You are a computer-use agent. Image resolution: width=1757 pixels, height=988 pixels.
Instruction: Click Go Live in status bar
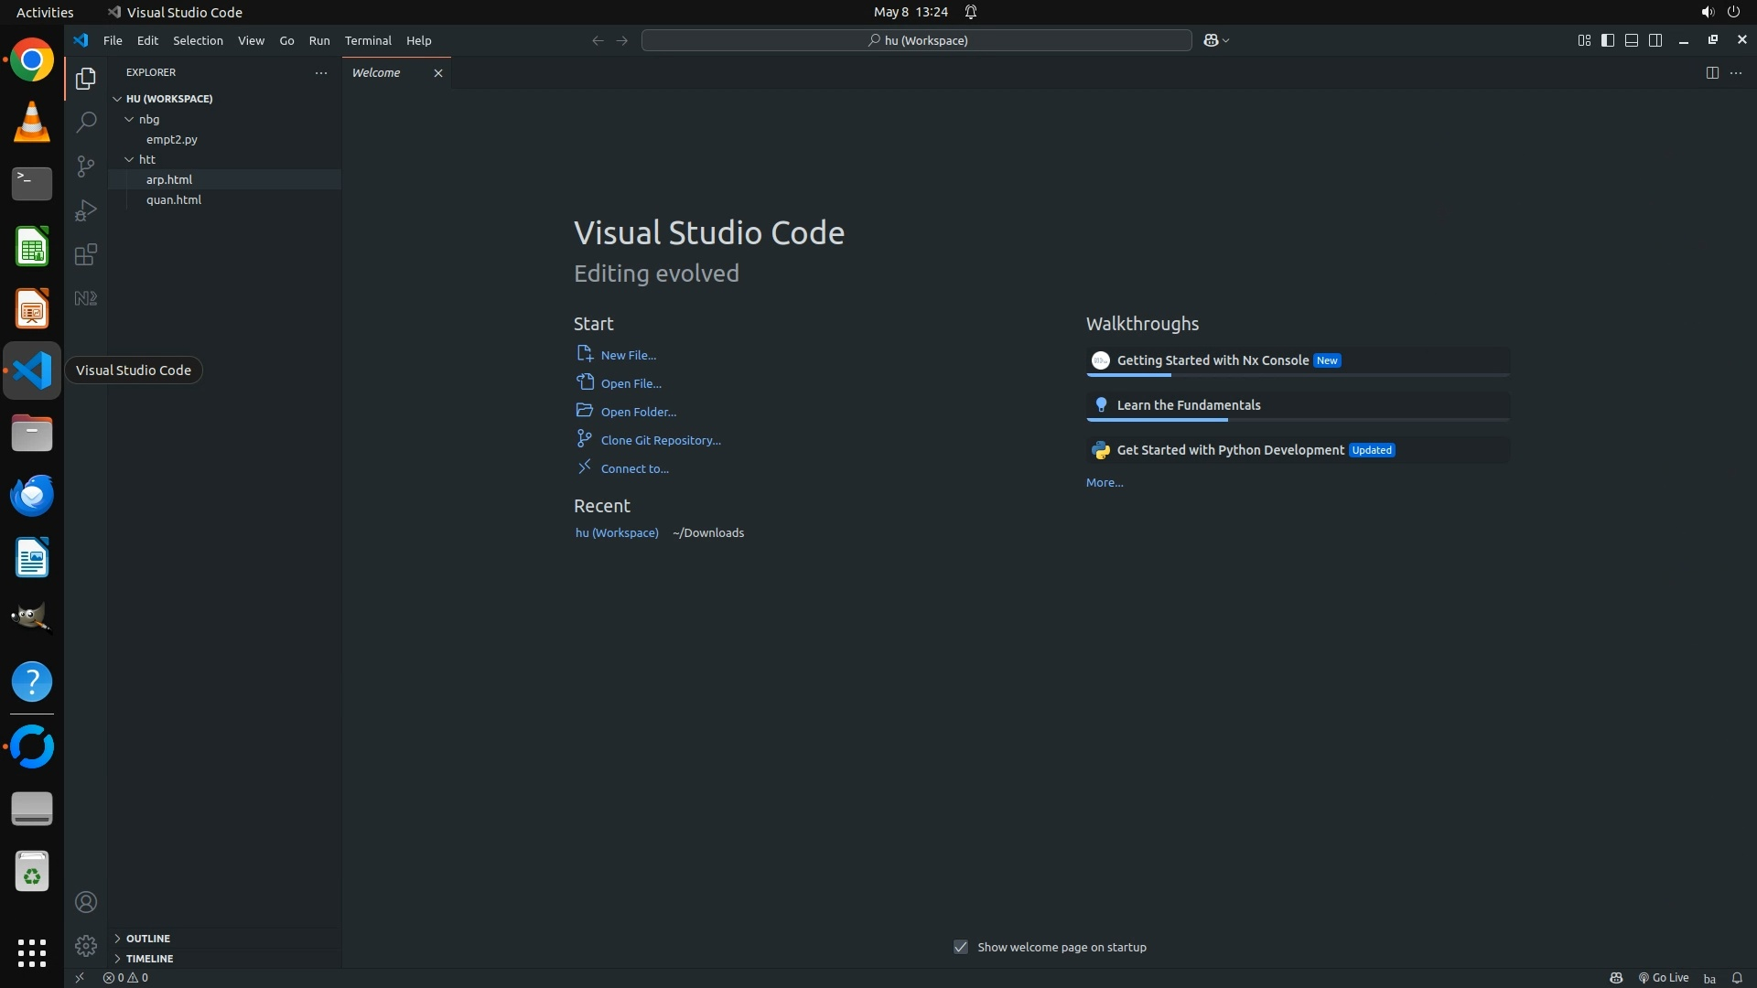click(1664, 977)
